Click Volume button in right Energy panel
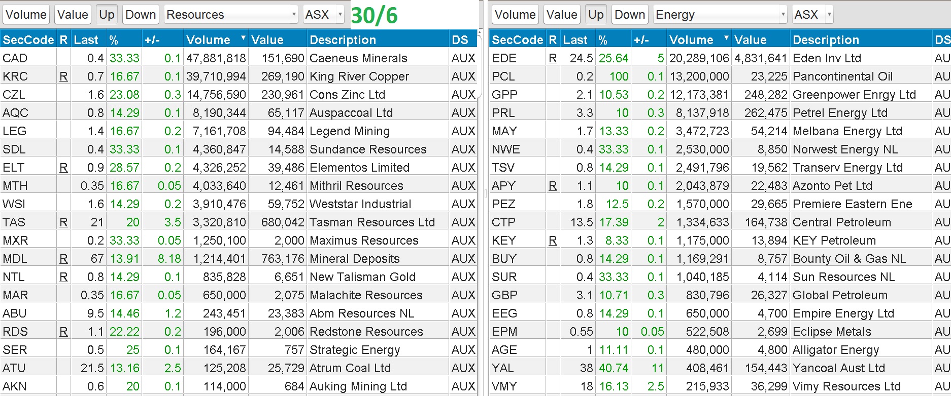Viewport: 951px width, 396px height. 515,15
